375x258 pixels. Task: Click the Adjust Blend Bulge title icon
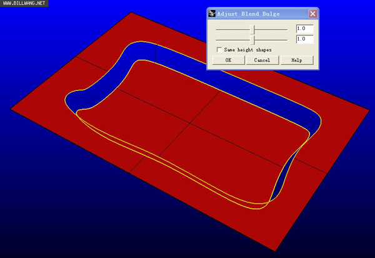pyautogui.click(x=212, y=14)
